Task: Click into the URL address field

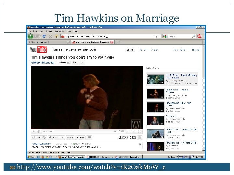Action: click(x=109, y=36)
